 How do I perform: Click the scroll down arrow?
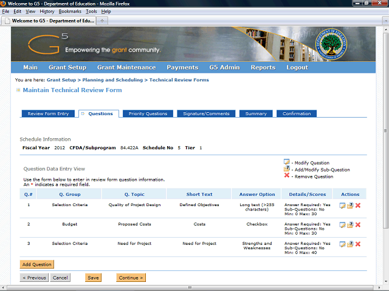click(x=385, y=281)
